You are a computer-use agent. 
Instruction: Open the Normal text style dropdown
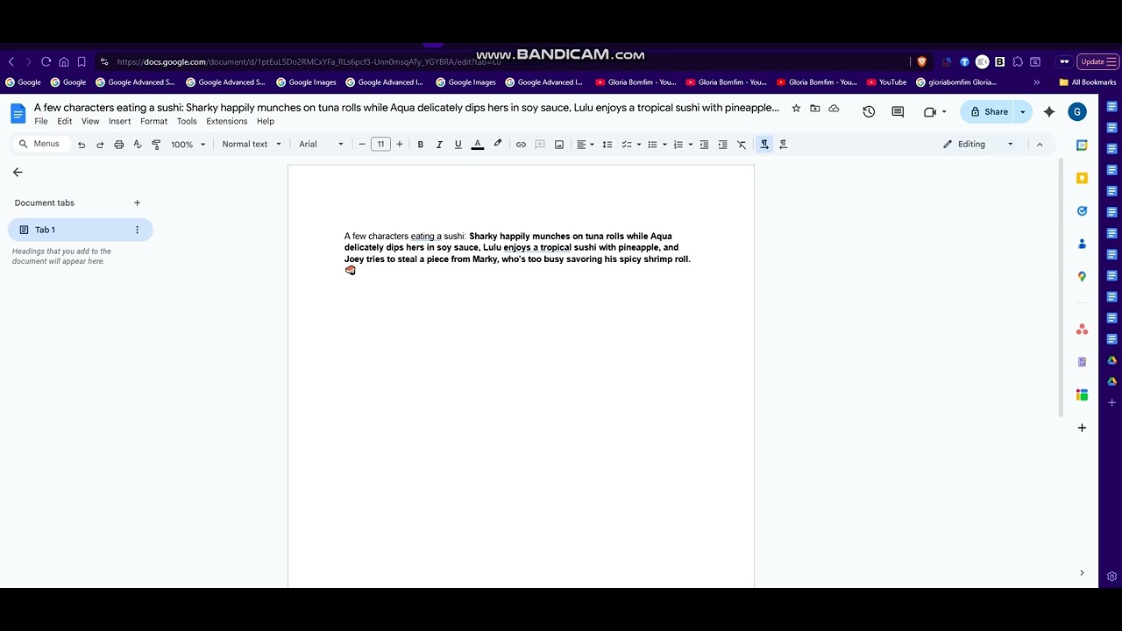[252, 145]
